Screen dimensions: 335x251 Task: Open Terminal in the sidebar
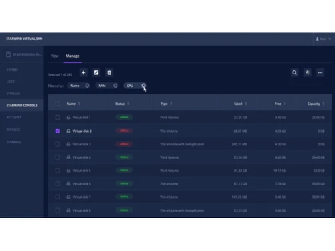[14, 142]
